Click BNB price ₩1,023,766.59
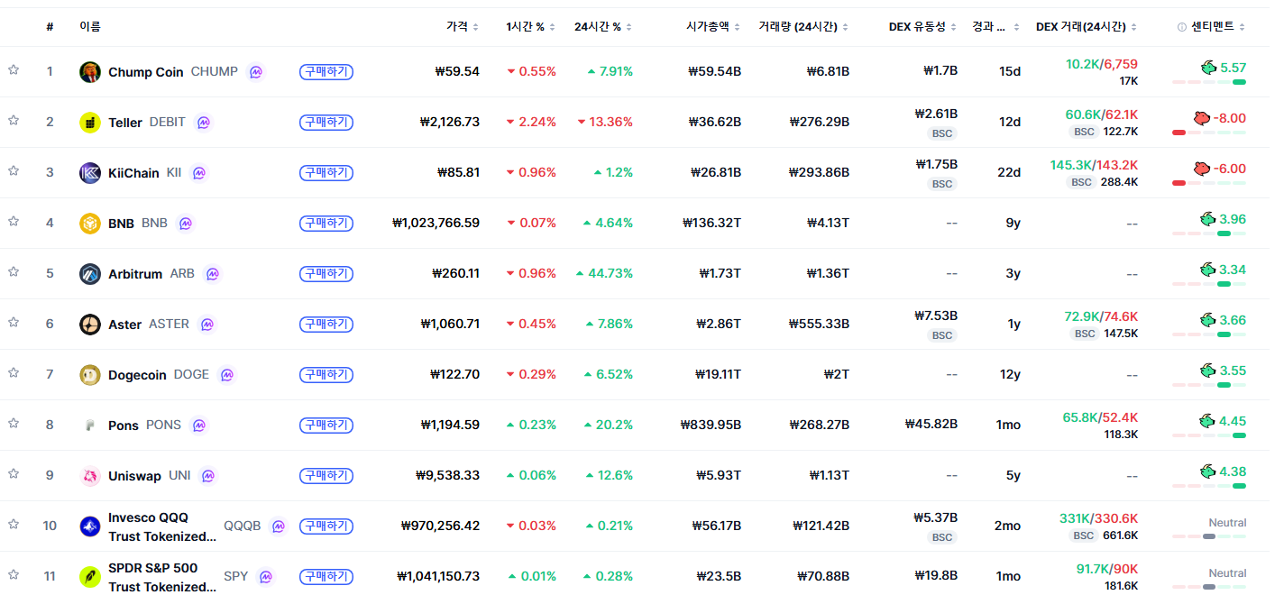The width and height of the screenshot is (1284, 595). pos(436,223)
